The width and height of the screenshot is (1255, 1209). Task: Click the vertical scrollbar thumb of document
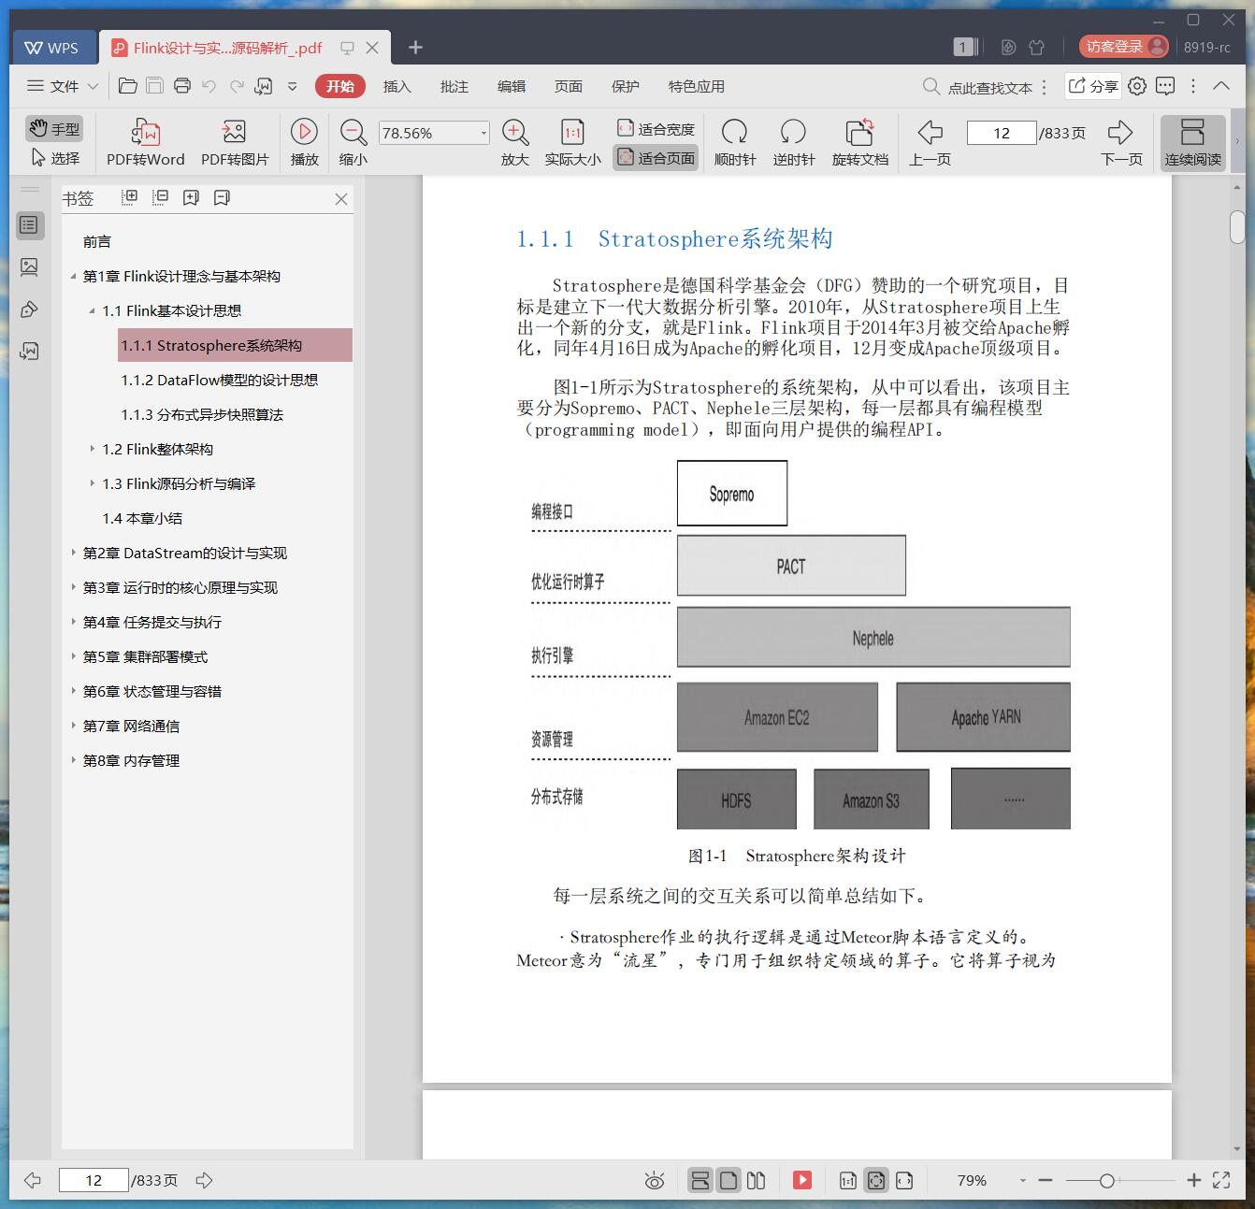[1237, 226]
